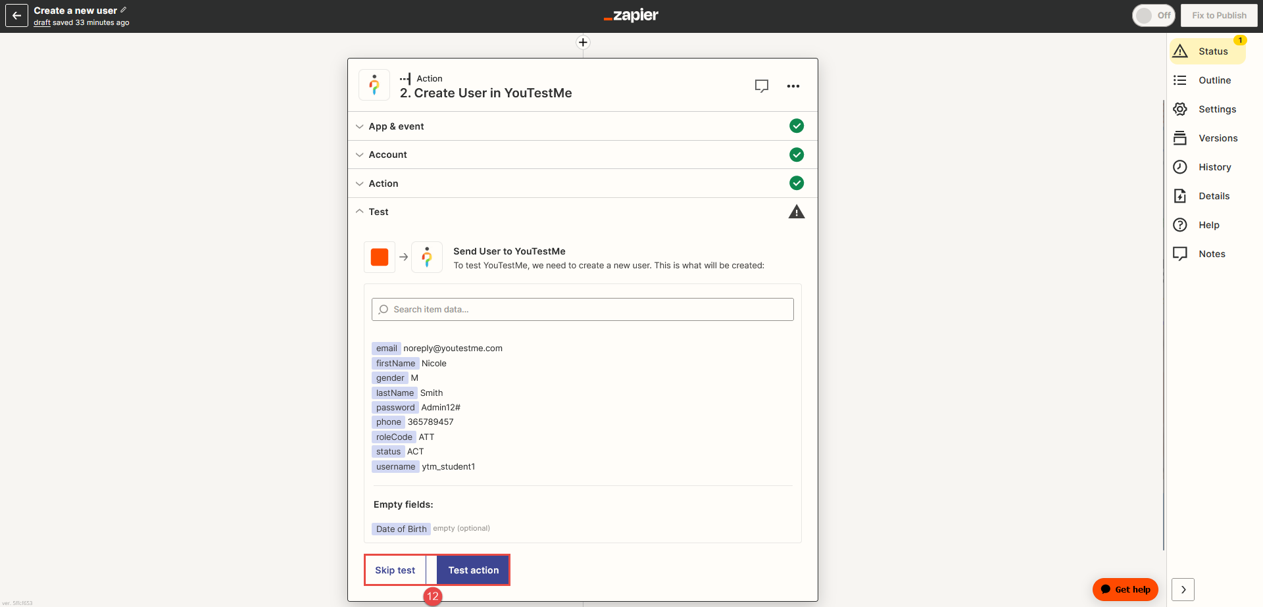Expand the App & event section
The image size is (1263, 607).
[582, 126]
